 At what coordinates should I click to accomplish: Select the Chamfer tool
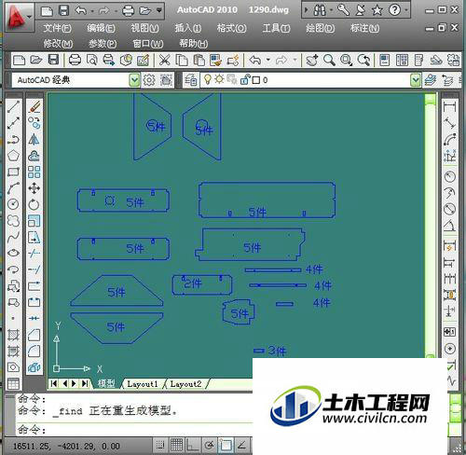[34, 335]
